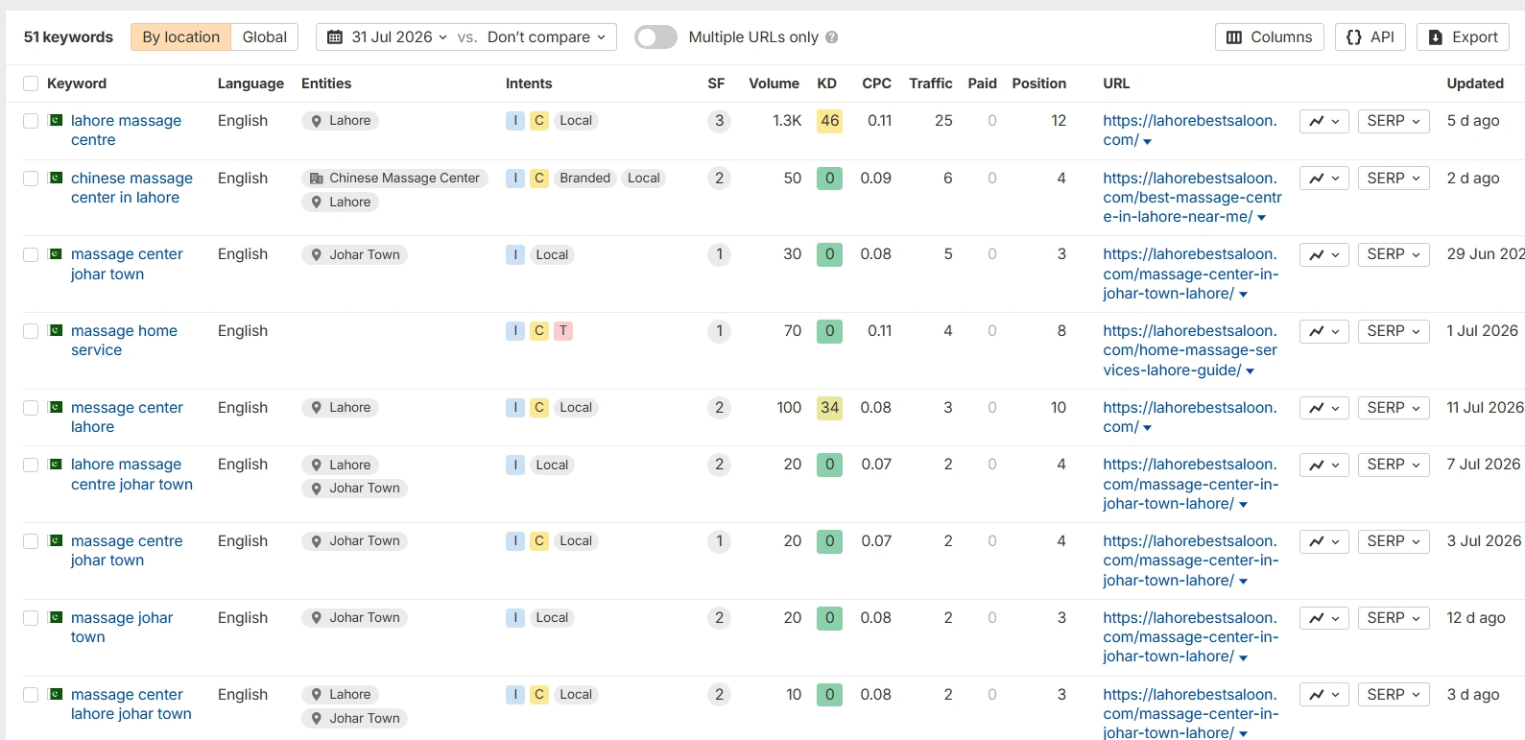Open the trend chart dropdown for lahore massage centre

click(x=1324, y=121)
